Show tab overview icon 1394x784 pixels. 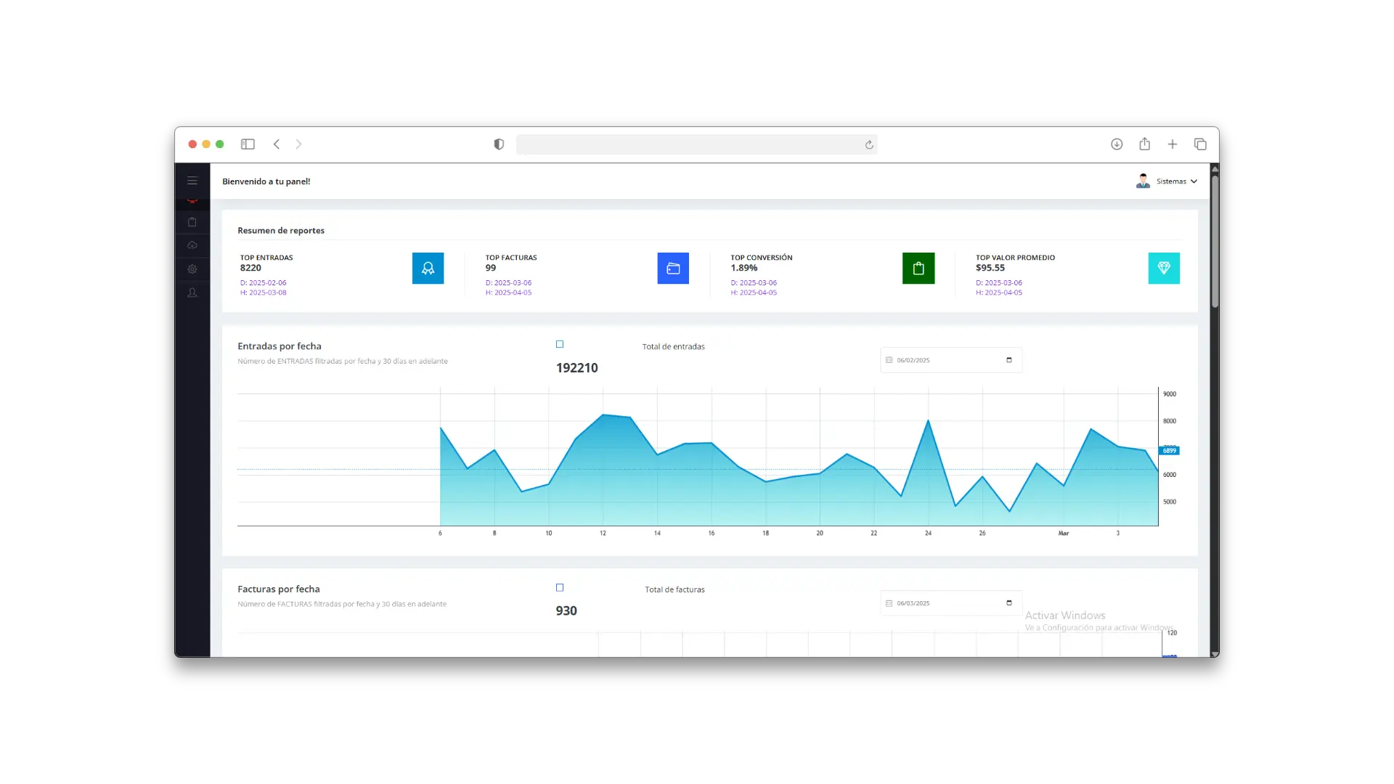(x=1200, y=144)
